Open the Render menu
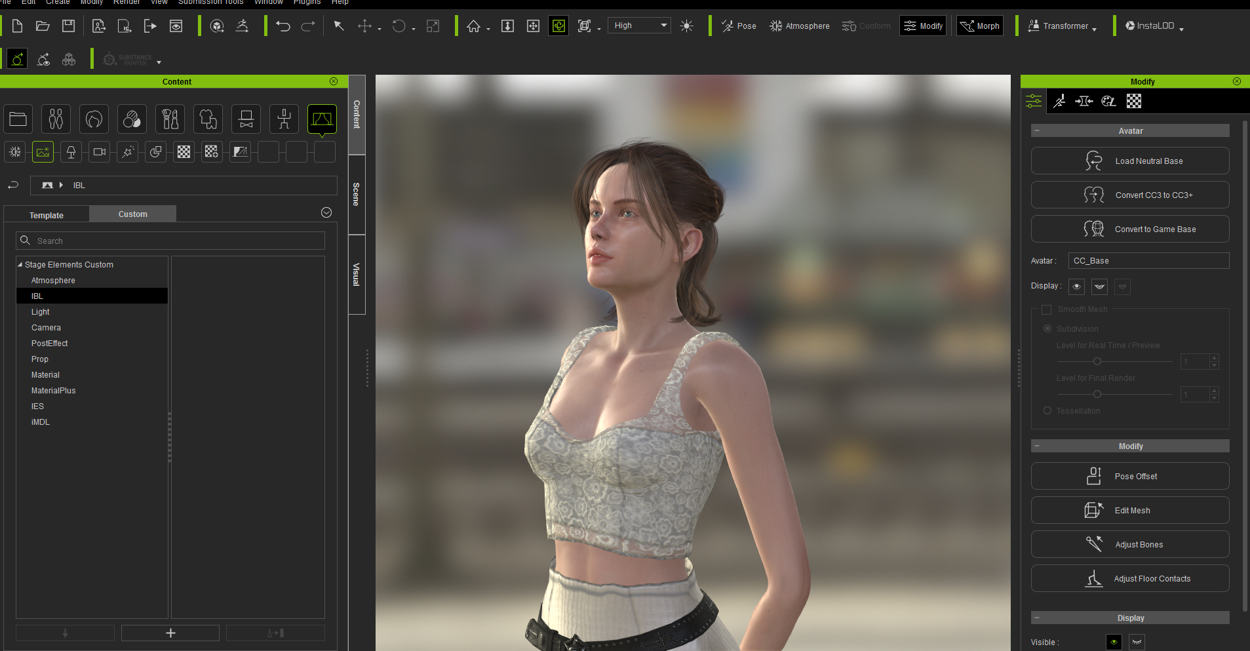This screenshot has height=651, width=1250. coord(127,3)
